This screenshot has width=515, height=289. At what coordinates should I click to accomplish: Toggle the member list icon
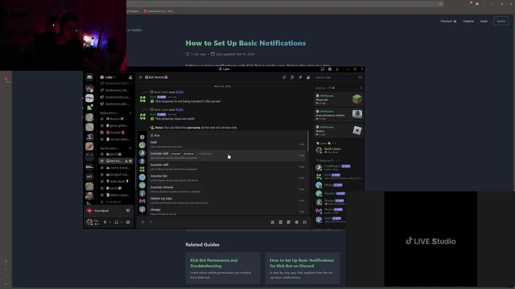308,77
